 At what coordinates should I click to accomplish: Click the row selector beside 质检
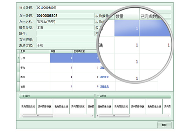19,77
